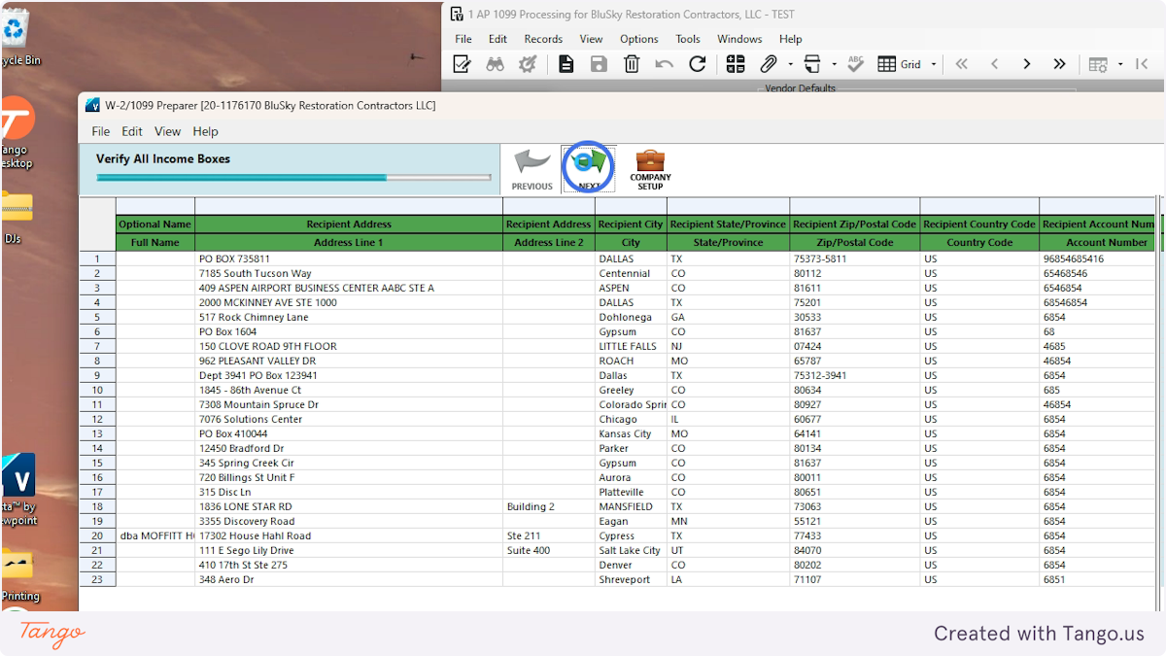This screenshot has width=1166, height=656.
Task: Click the new record document icon
Action: tap(566, 64)
